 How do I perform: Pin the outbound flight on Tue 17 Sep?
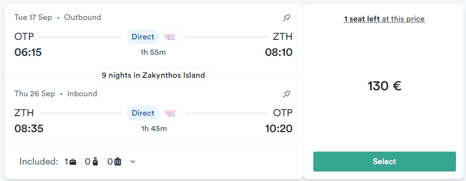pos(286,18)
